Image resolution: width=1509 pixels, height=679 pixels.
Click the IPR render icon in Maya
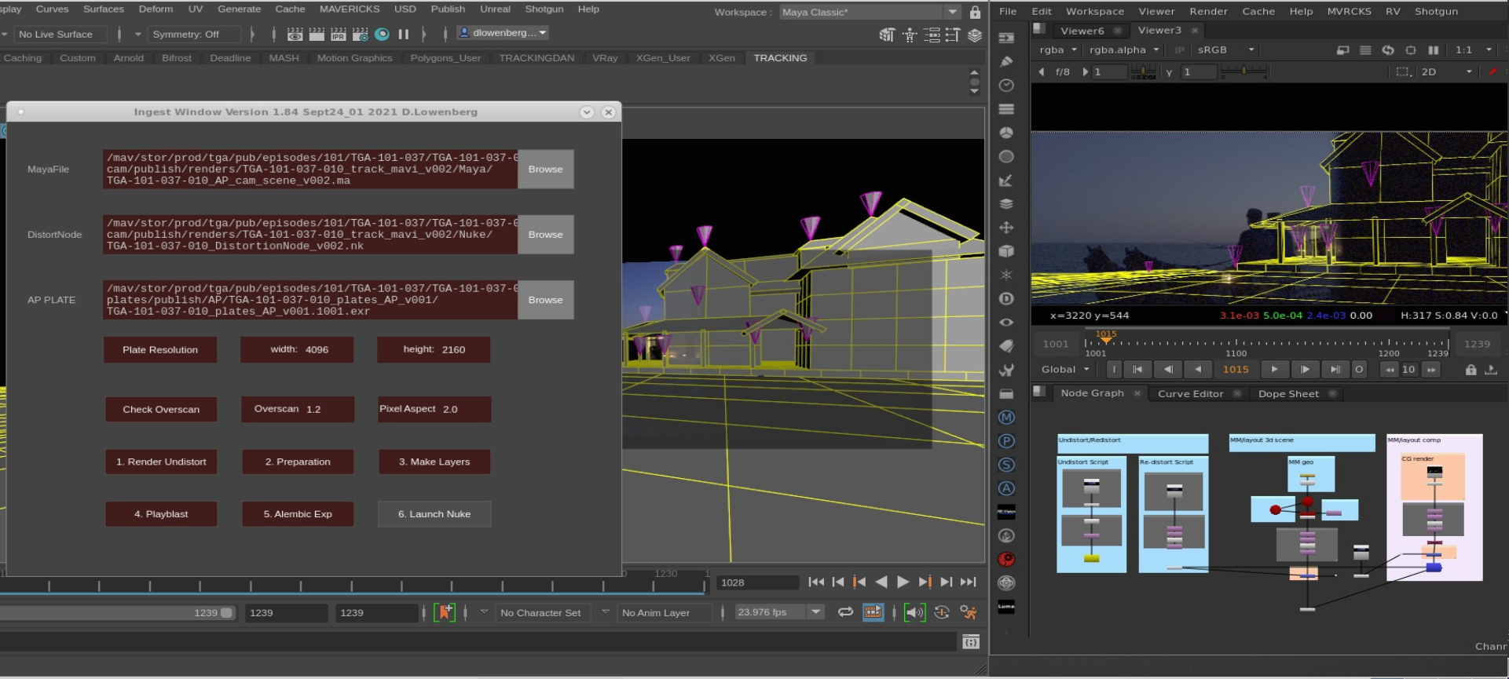[x=338, y=35]
